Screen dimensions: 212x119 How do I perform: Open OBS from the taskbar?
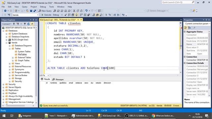(x=136, y=116)
